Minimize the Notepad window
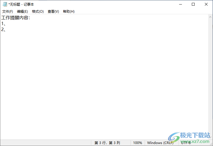 181,4
